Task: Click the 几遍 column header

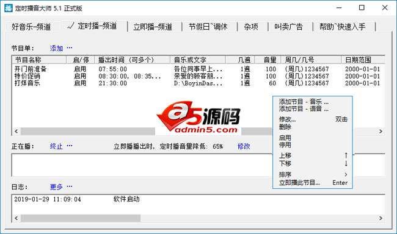Action: coord(240,60)
